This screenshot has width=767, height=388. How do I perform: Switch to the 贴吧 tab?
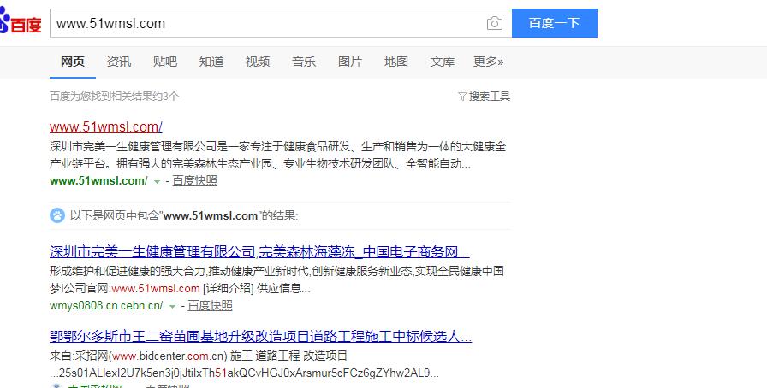click(x=165, y=62)
